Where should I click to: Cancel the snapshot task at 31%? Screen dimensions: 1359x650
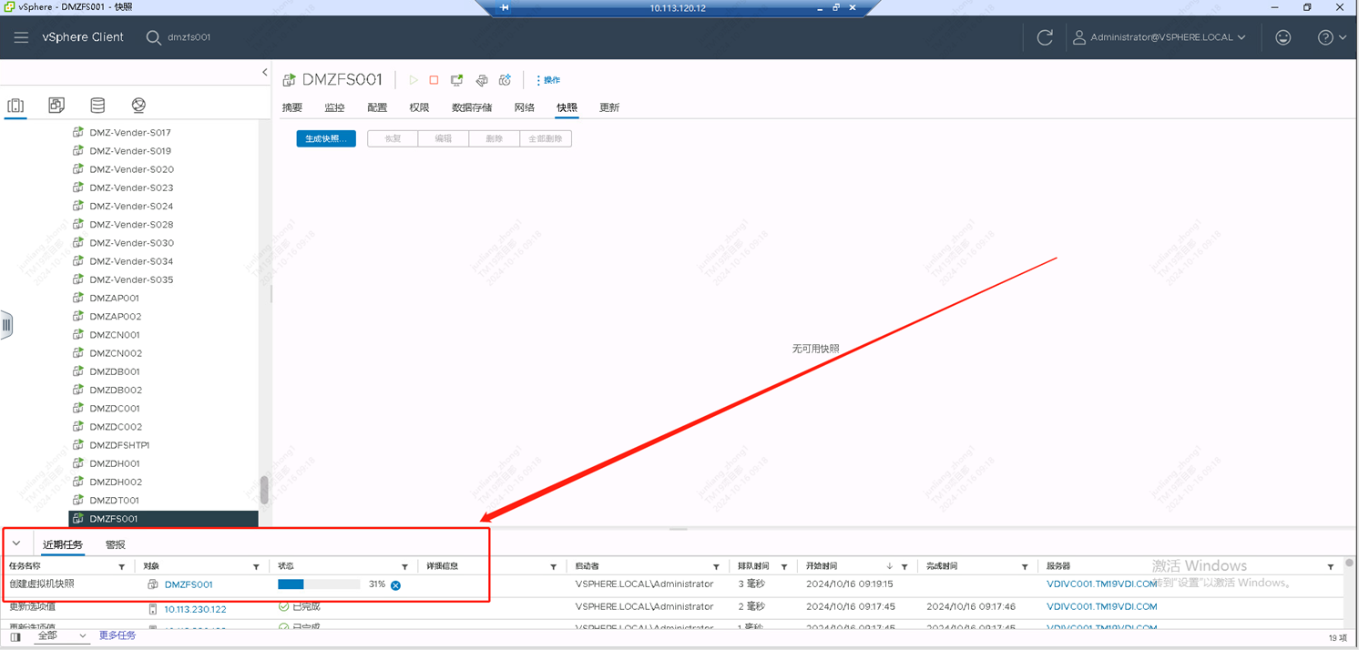click(x=395, y=585)
